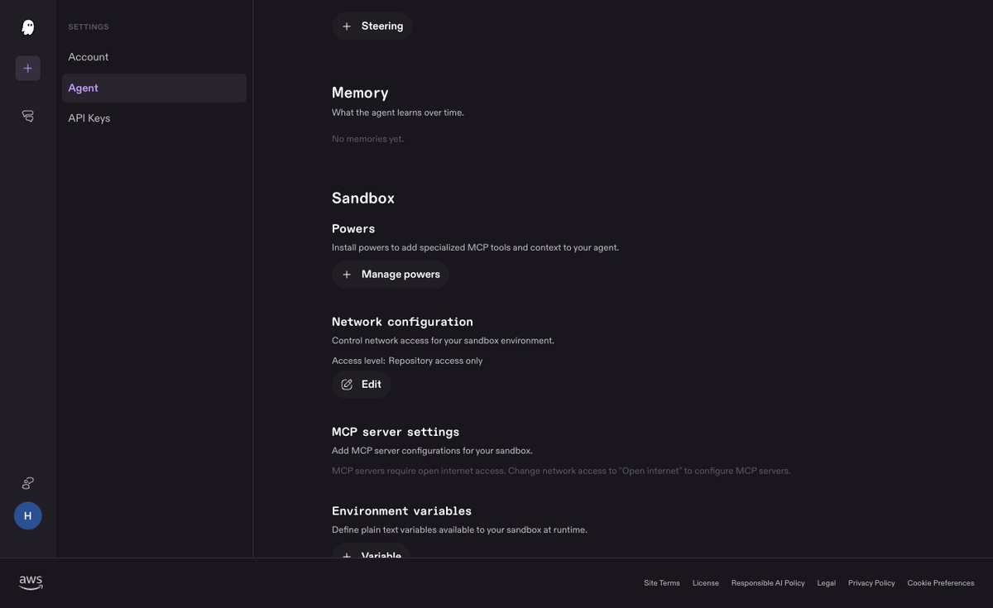Click the ghost logo icon
This screenshot has width=993, height=608.
click(x=27, y=27)
